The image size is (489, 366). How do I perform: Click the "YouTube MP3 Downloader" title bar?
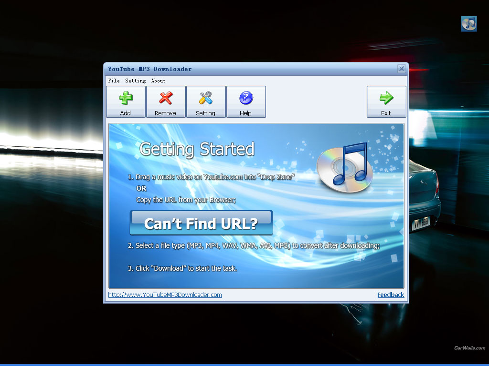256,69
